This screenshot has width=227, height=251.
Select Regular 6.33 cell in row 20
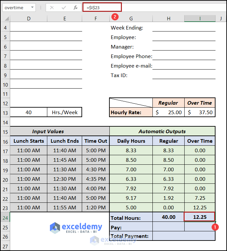point(169,179)
